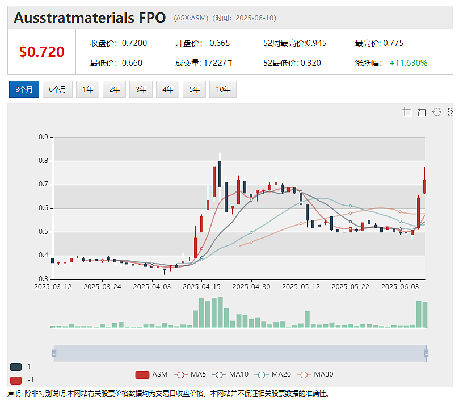
Task: Click the 0.5 y-axis label
Action: pos(43,232)
